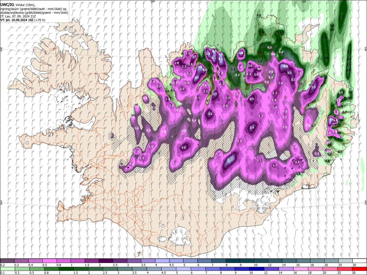Pick the top-row swatch between 8 and 9
Image resolution: width=367 pixels, height=275 pixels.
(232, 261)
